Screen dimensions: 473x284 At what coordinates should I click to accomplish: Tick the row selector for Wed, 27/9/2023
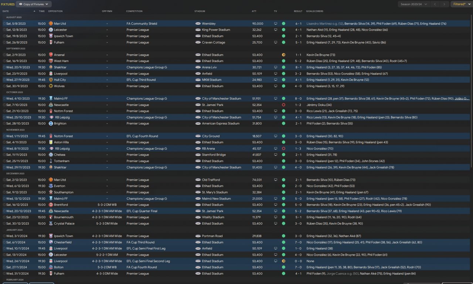click(x=4, y=80)
